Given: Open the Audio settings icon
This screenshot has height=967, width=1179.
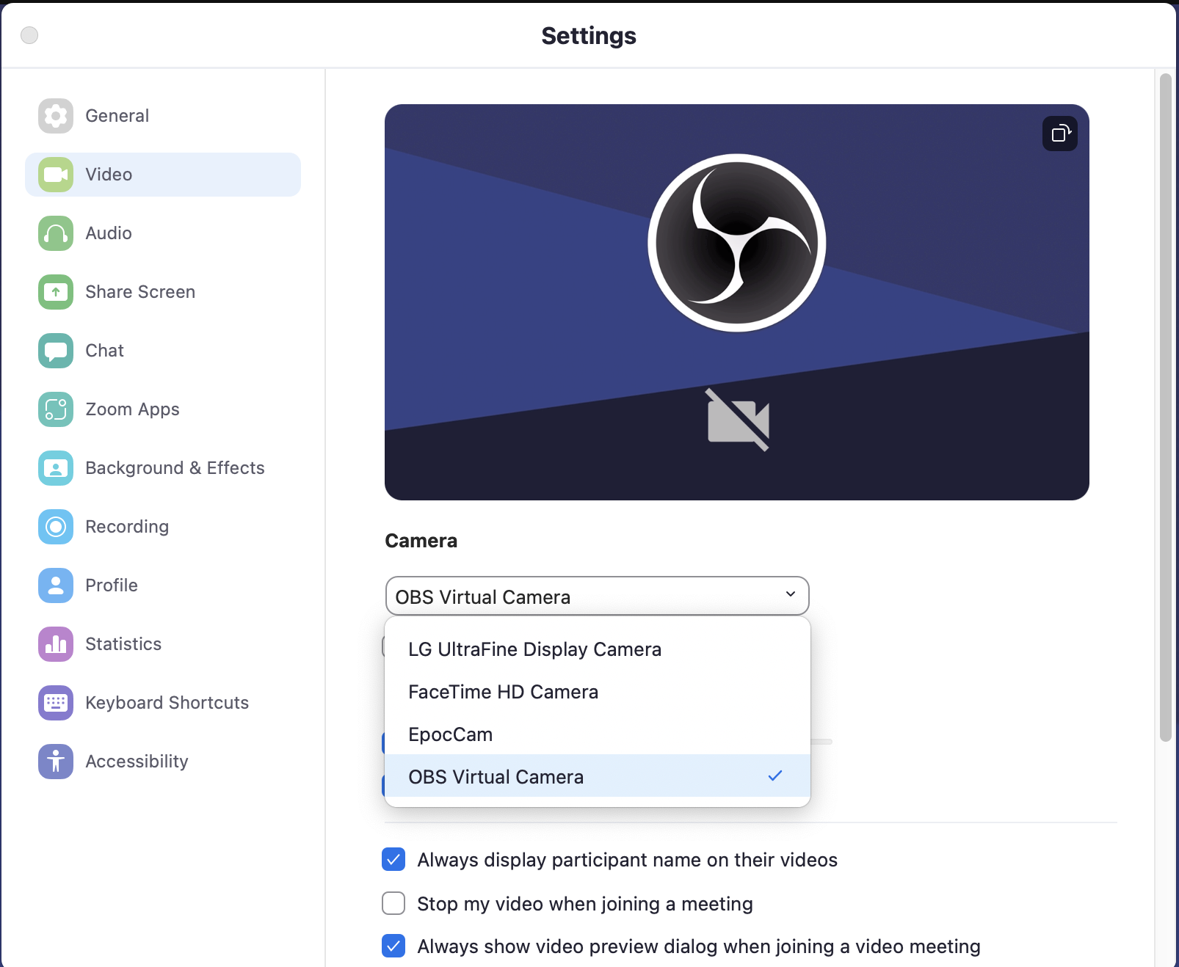Looking at the screenshot, I should tap(54, 233).
